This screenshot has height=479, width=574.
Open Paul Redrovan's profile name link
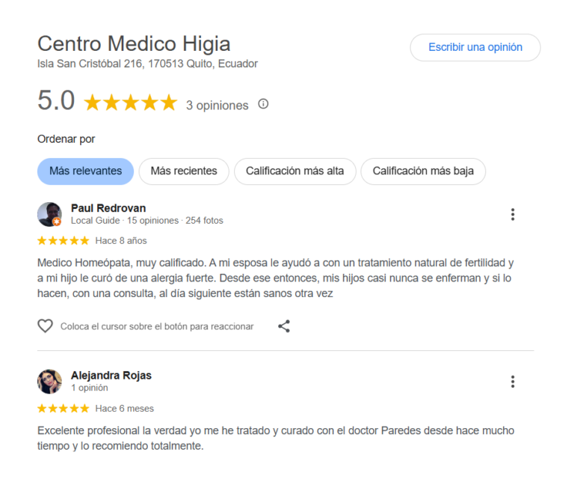click(108, 208)
